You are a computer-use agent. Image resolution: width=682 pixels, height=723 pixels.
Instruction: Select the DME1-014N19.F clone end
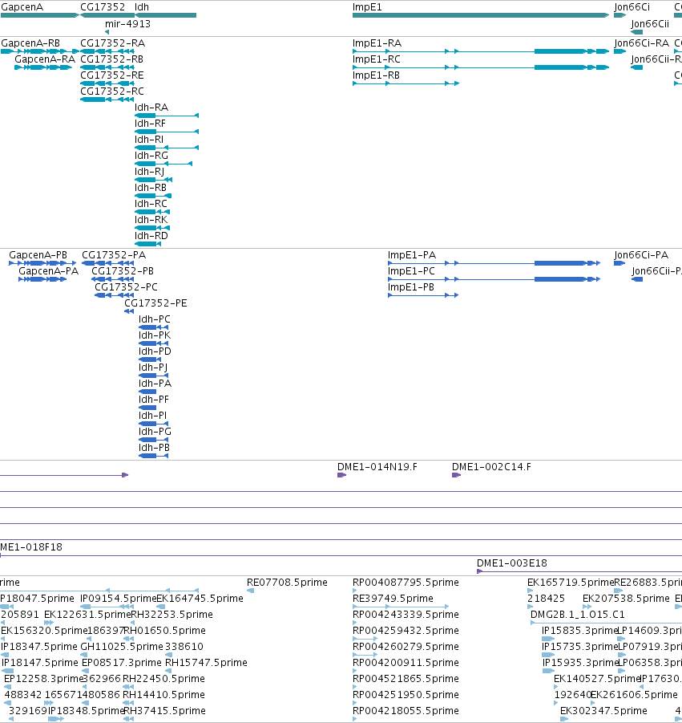click(x=341, y=475)
